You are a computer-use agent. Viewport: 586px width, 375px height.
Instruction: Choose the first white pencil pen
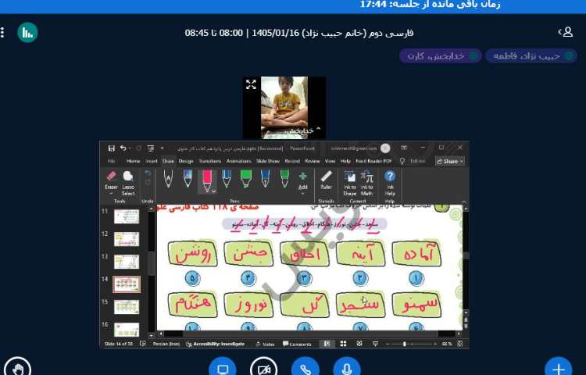(168, 179)
